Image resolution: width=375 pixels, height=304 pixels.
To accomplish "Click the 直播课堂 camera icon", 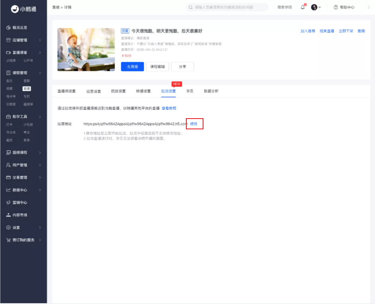I will (x=8, y=53).
